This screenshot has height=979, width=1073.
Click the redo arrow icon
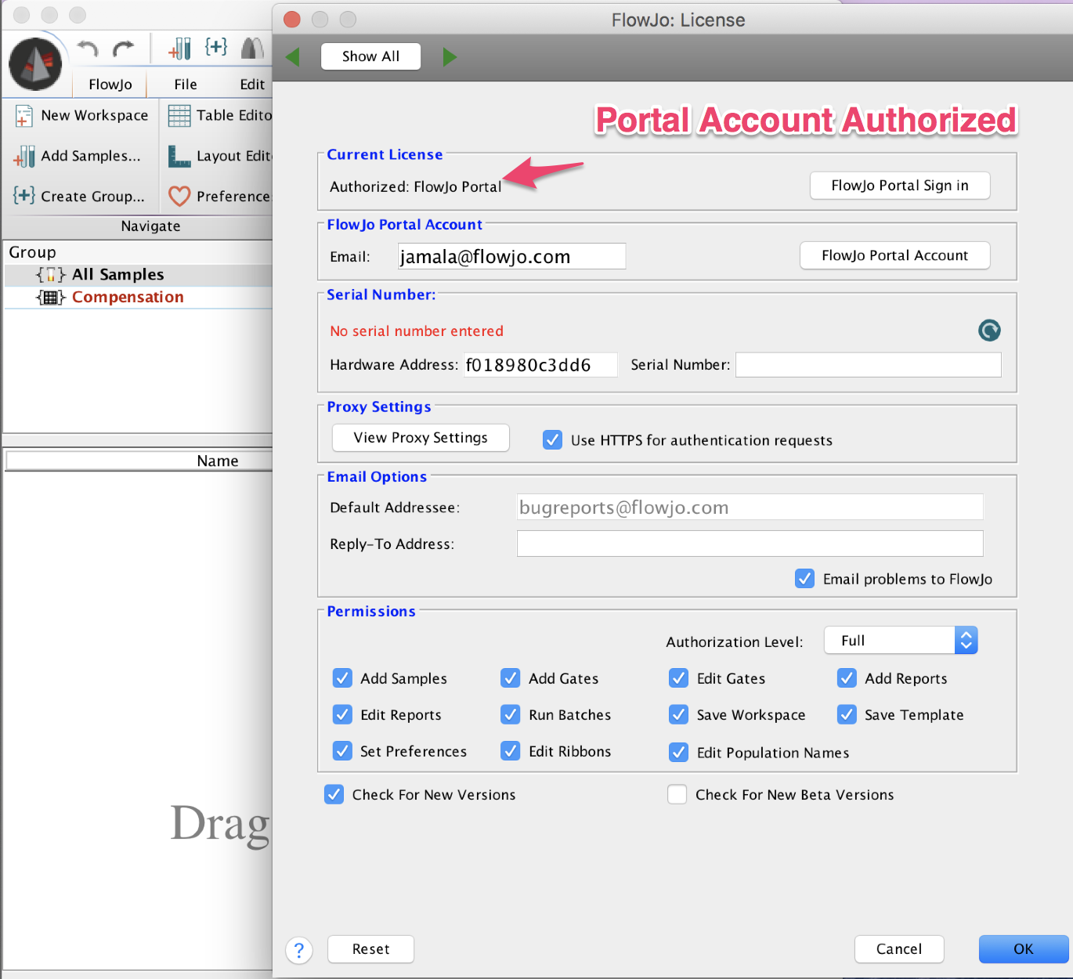click(x=123, y=49)
